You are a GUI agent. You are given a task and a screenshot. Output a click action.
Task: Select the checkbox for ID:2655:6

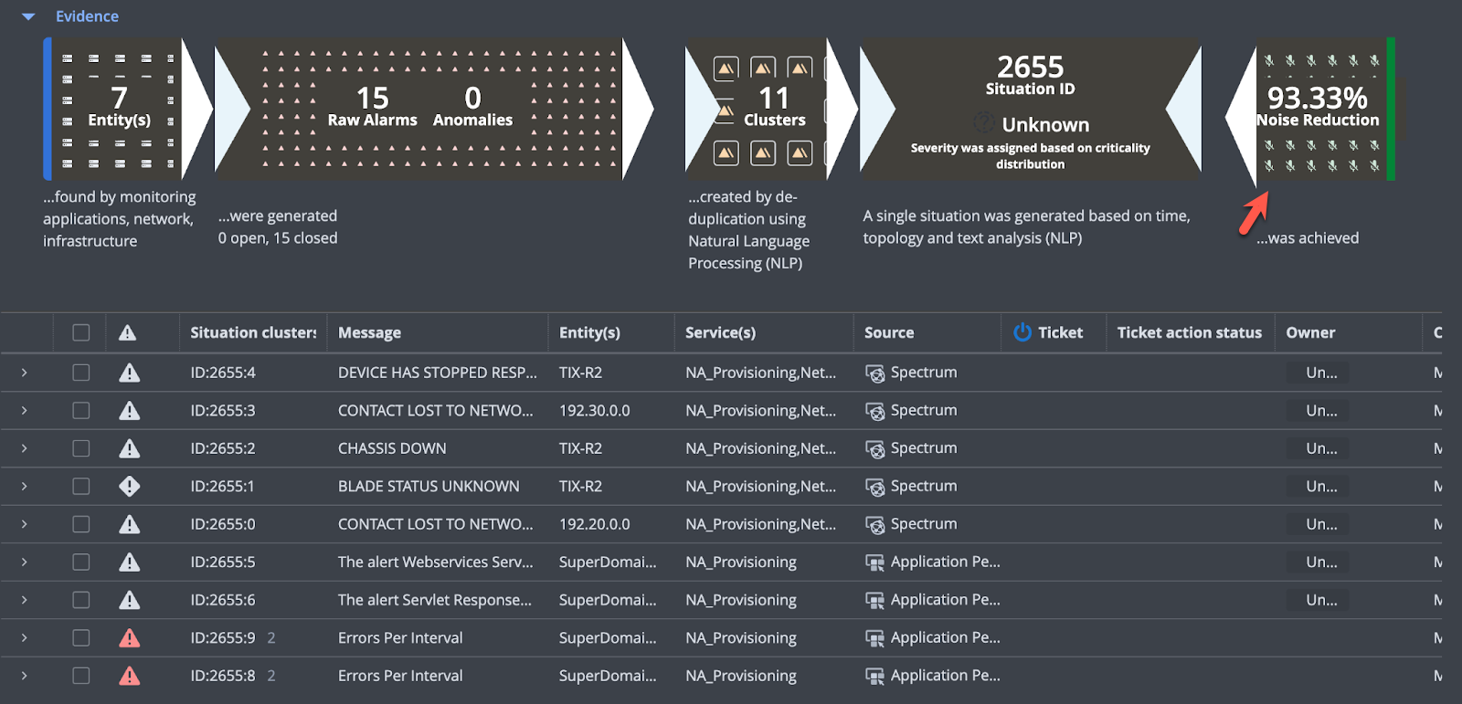pyautogui.click(x=81, y=600)
